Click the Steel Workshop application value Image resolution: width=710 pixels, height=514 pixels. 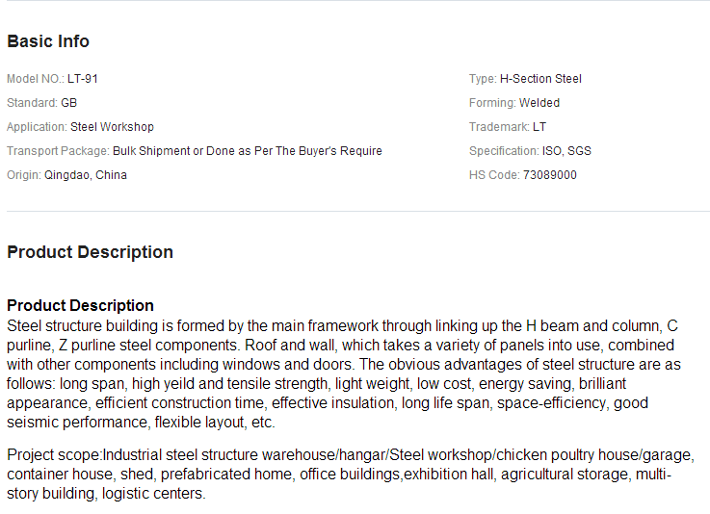click(112, 127)
